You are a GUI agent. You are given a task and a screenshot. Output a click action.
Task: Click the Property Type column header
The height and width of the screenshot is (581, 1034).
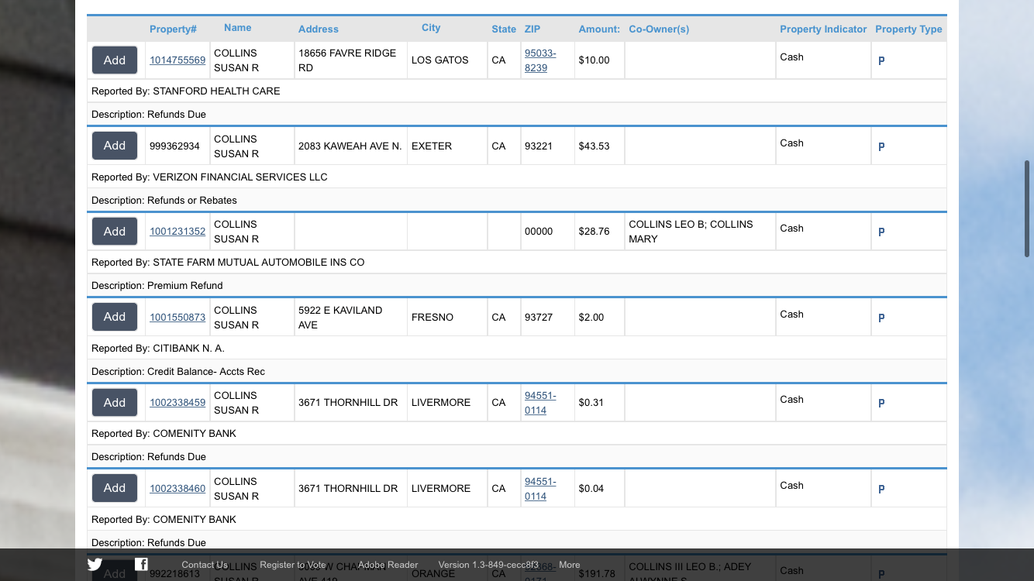point(908,29)
